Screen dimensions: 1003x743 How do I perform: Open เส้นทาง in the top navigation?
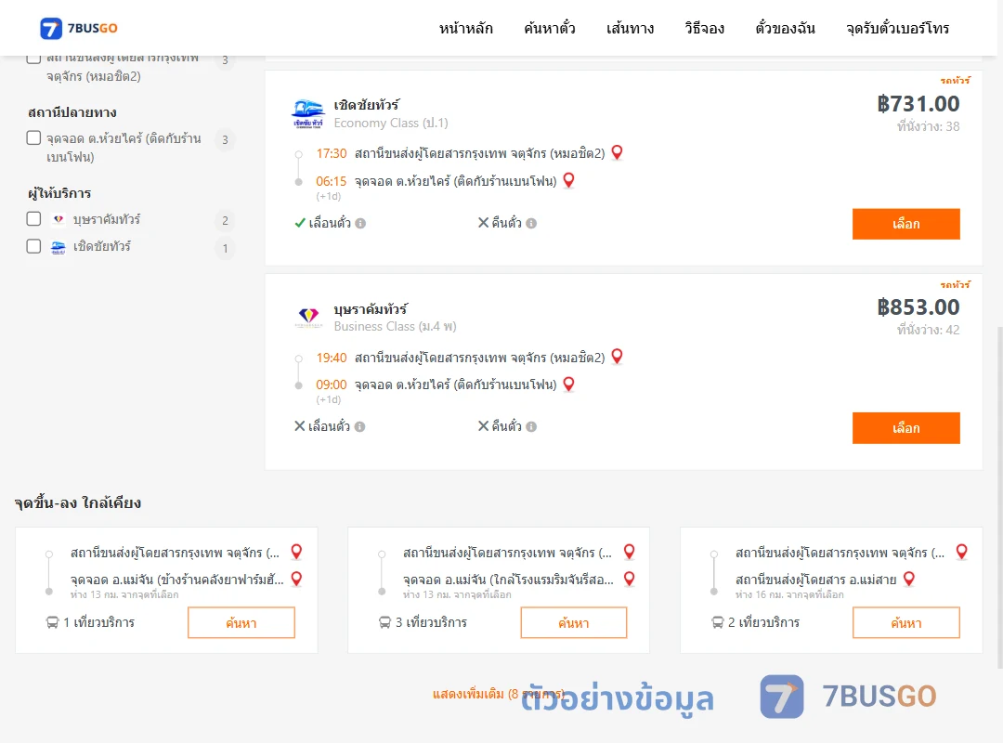coord(630,29)
